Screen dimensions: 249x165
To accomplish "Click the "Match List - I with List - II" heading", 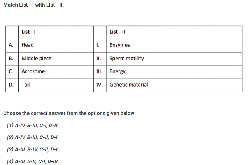I will pos(33,5).
